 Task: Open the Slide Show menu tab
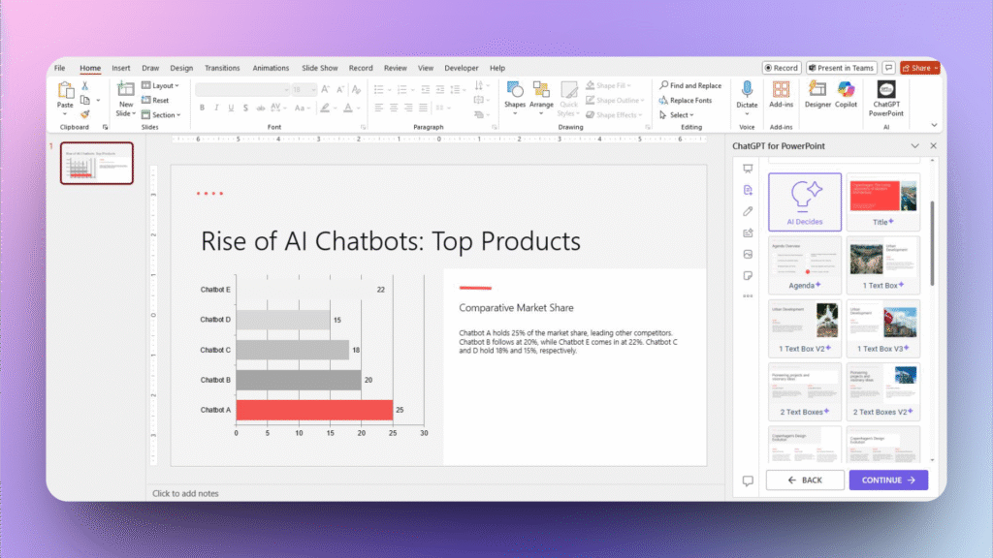pyautogui.click(x=319, y=68)
